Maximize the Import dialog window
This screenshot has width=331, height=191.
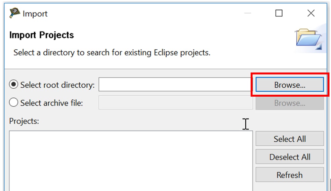pos(279,13)
